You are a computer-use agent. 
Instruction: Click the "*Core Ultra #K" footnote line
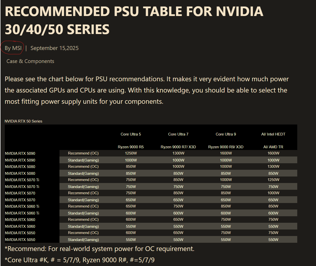tap(79, 260)
